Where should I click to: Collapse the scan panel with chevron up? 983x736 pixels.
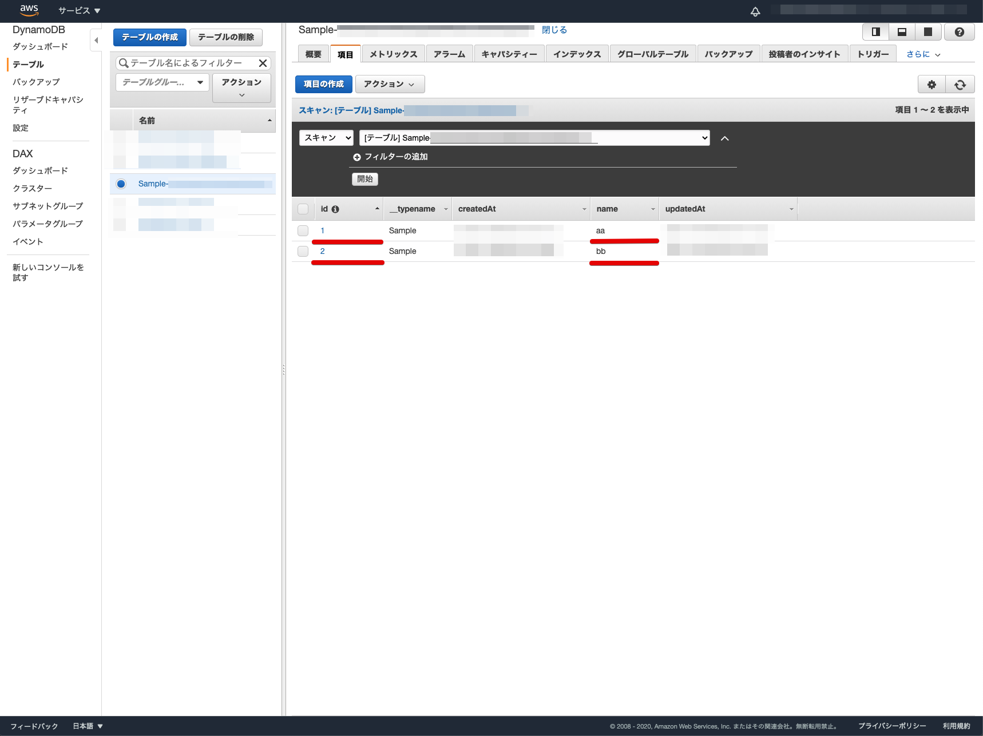pos(725,138)
